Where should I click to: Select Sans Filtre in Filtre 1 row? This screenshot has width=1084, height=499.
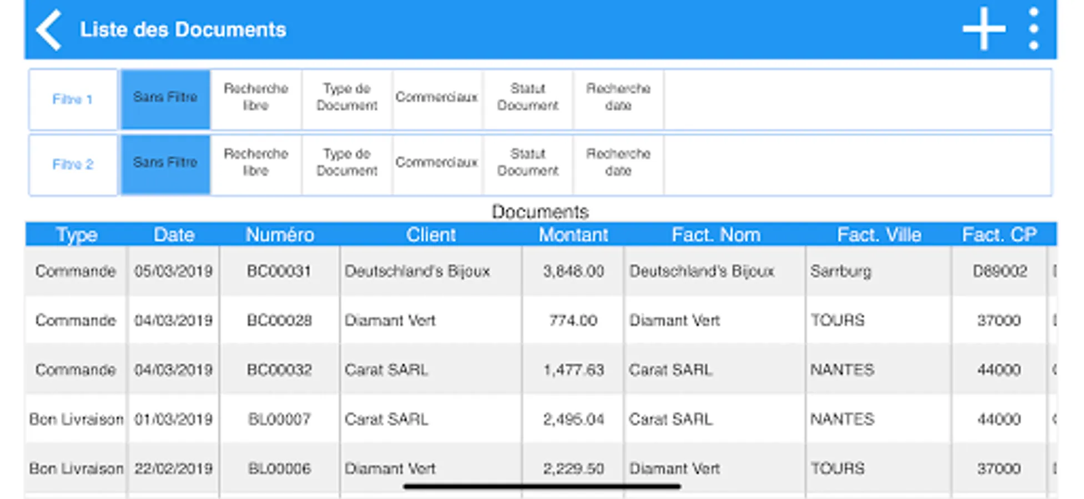(x=165, y=99)
